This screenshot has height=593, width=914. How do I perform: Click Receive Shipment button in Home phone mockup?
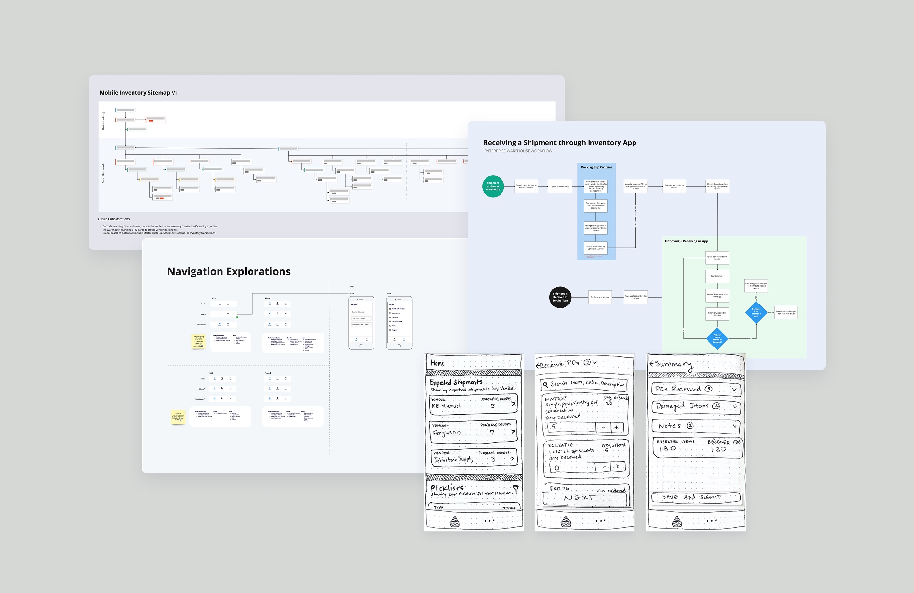click(x=361, y=312)
